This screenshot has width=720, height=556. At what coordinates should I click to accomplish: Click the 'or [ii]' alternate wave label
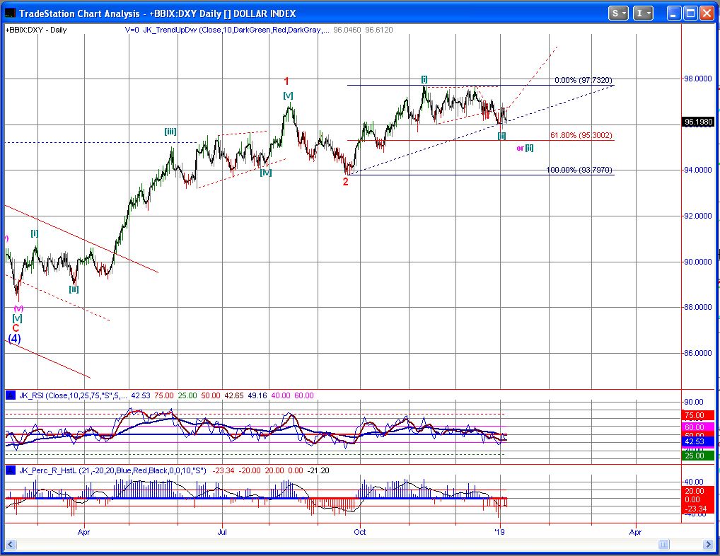pos(525,148)
